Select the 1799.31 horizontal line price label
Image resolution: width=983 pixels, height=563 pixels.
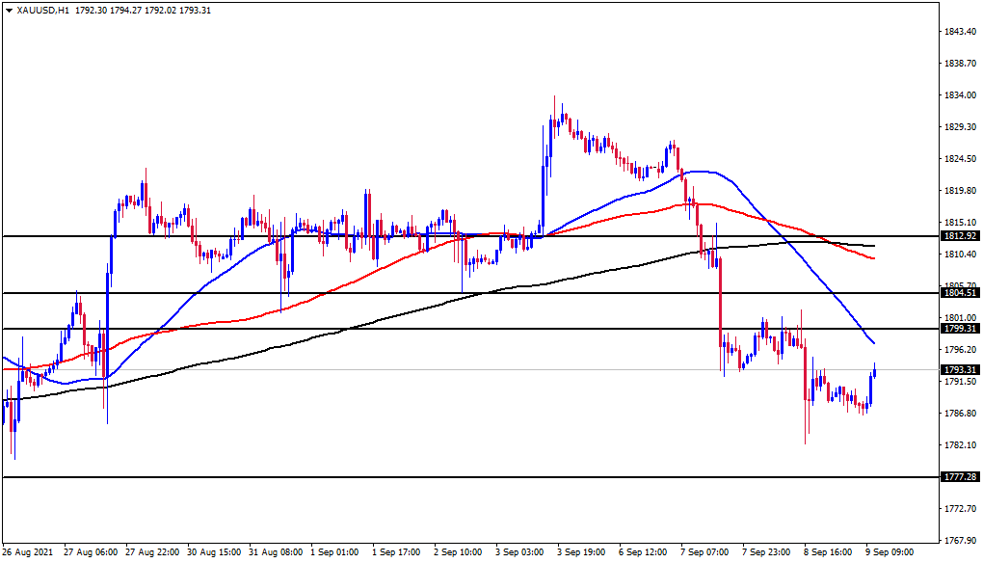pyautogui.click(x=960, y=329)
